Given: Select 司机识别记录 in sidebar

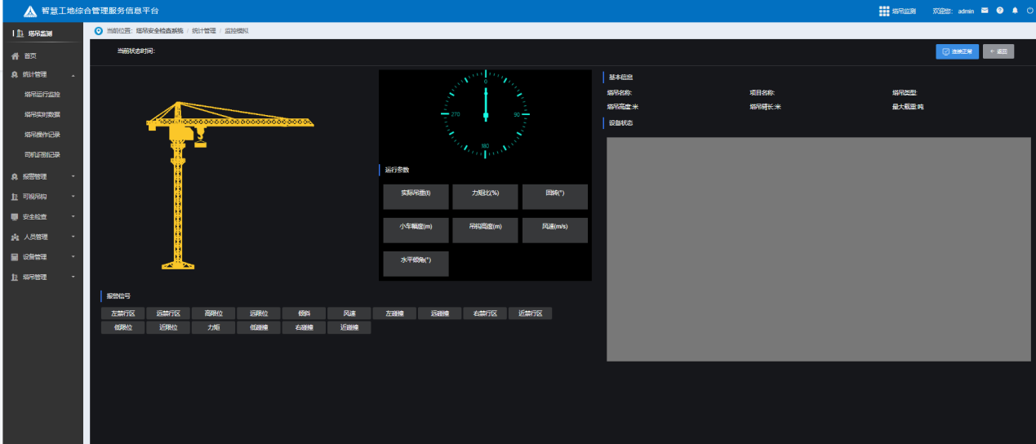Looking at the screenshot, I should coord(42,155).
